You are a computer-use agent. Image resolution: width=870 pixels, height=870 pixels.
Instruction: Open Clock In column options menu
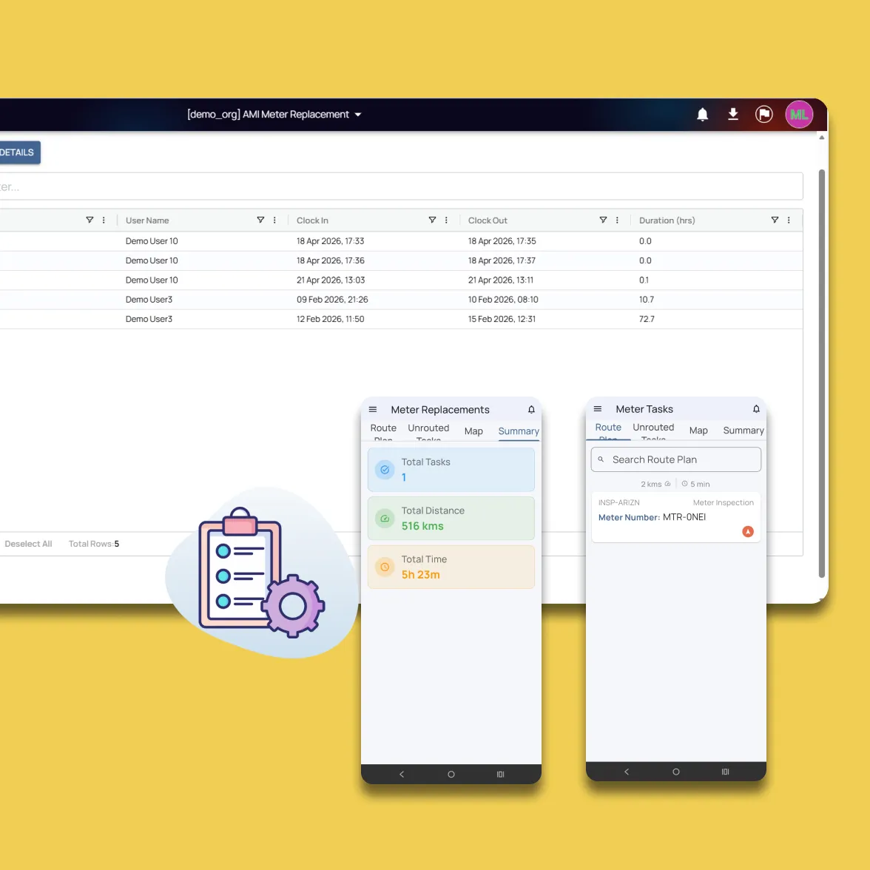[x=446, y=220]
